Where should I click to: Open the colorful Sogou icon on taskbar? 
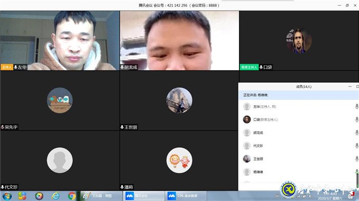click(22, 196)
